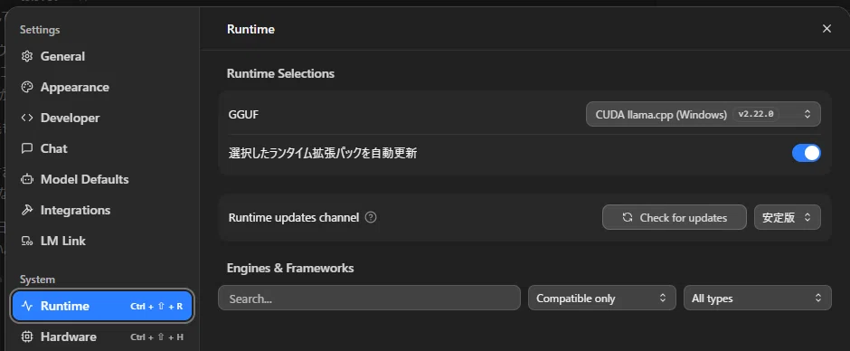Image resolution: width=850 pixels, height=351 pixels.
Task: Click the GGUF label
Action: (243, 115)
